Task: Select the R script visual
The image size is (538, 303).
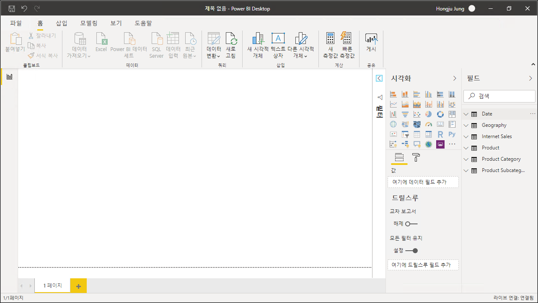Action: (440, 134)
